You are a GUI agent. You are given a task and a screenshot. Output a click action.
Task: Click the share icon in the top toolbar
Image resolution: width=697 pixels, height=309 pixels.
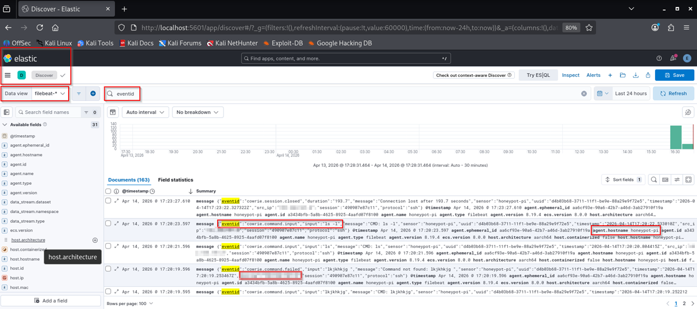(648, 75)
